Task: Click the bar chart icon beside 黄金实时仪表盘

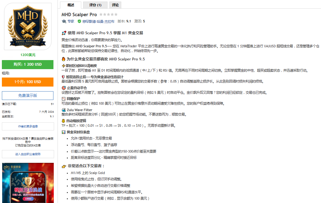Action: click(x=63, y=132)
